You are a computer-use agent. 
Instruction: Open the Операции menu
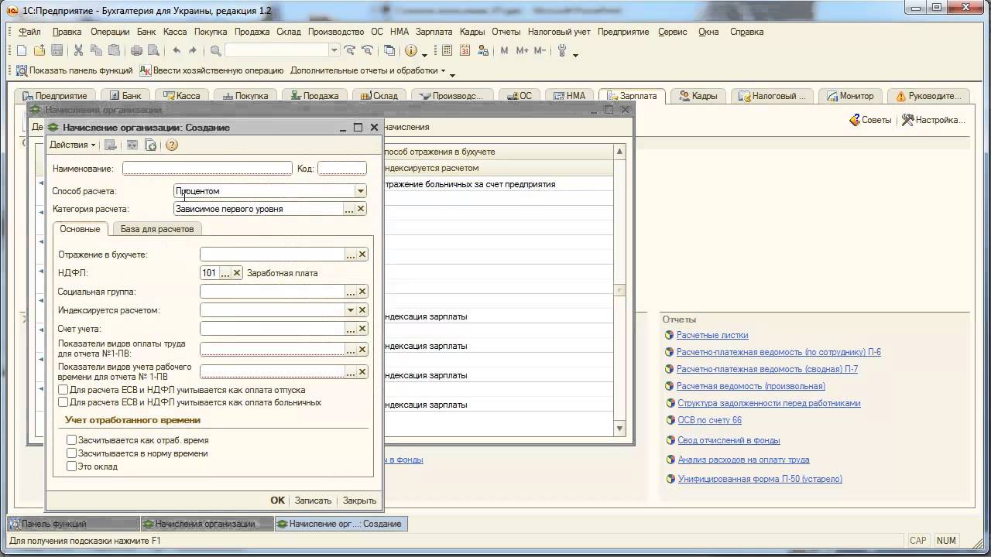click(x=110, y=32)
